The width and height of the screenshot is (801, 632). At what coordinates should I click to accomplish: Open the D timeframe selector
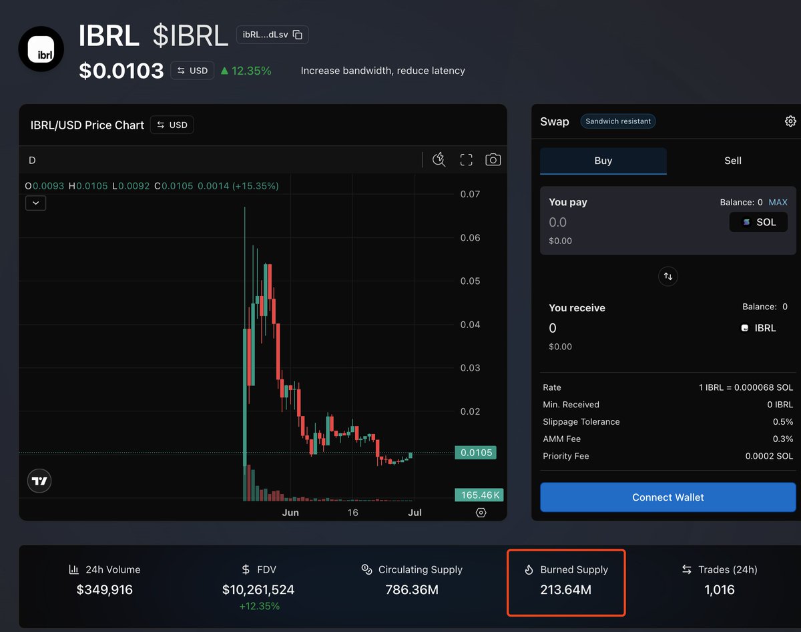32,161
